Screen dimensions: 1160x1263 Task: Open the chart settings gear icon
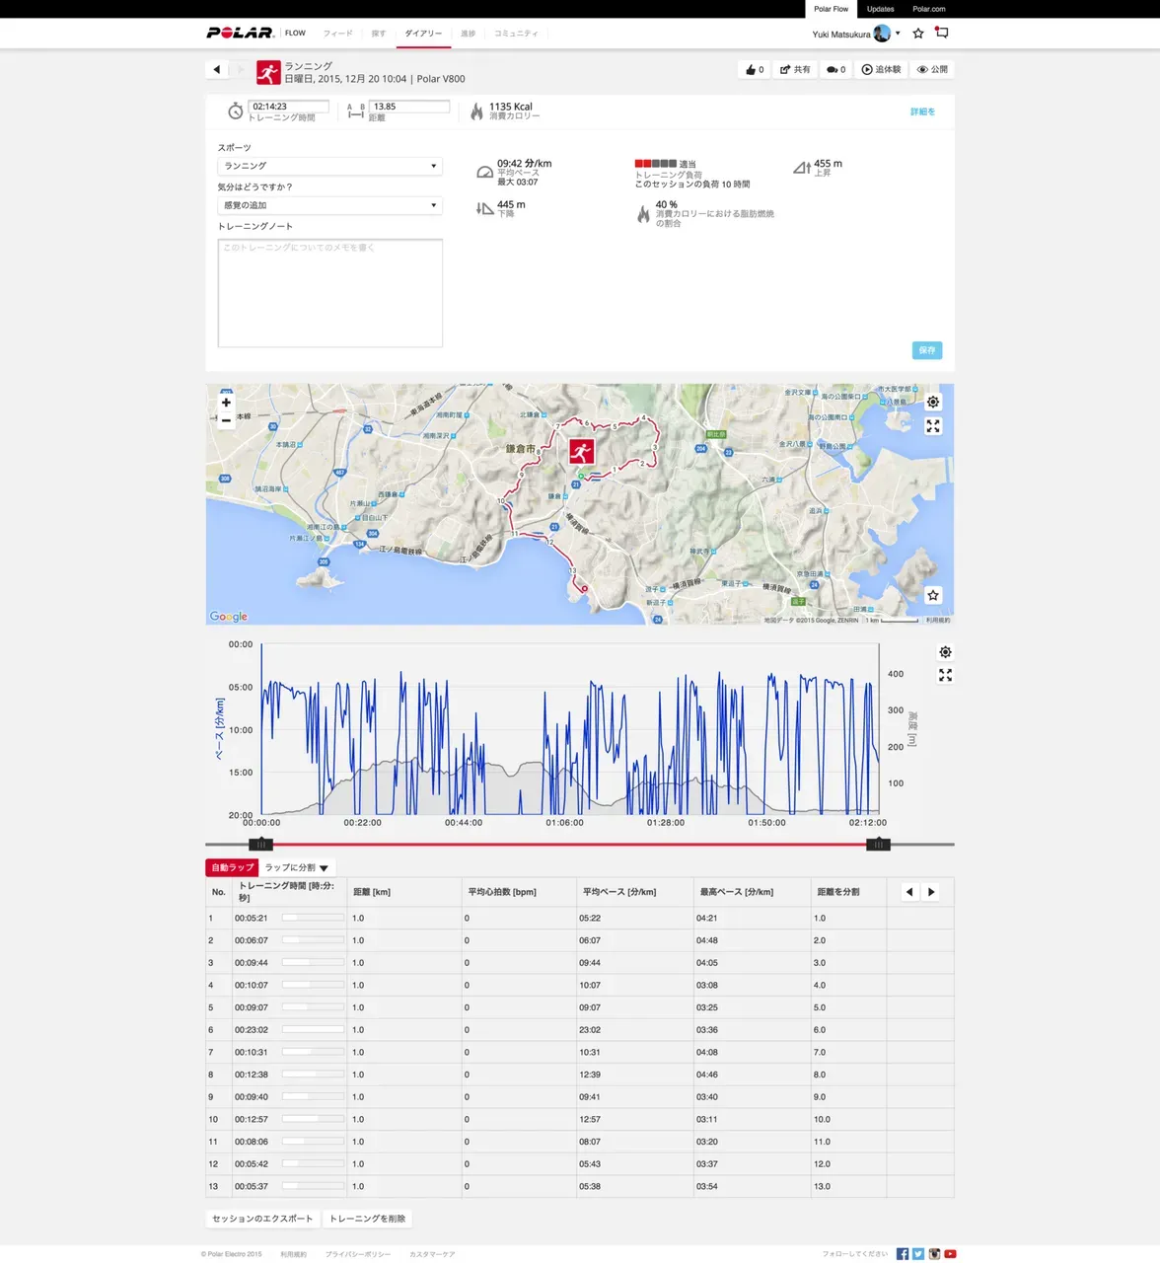click(x=944, y=651)
